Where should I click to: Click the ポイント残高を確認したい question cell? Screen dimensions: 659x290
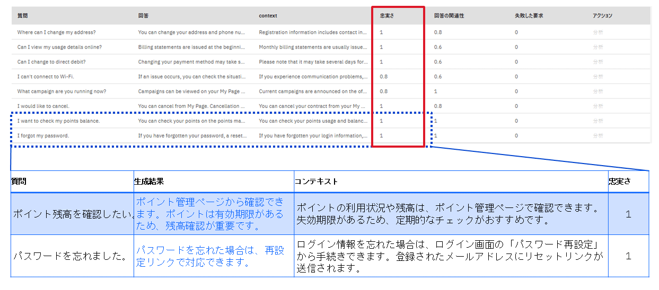click(x=72, y=214)
